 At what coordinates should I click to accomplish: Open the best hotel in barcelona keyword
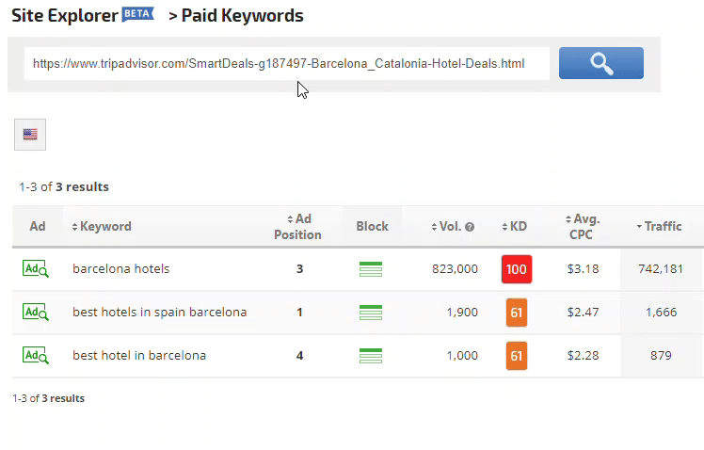coord(138,356)
